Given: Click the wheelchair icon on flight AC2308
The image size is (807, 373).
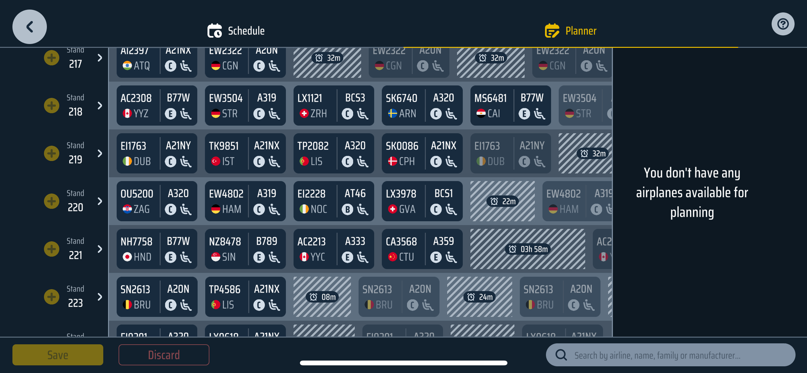Looking at the screenshot, I should (185, 114).
